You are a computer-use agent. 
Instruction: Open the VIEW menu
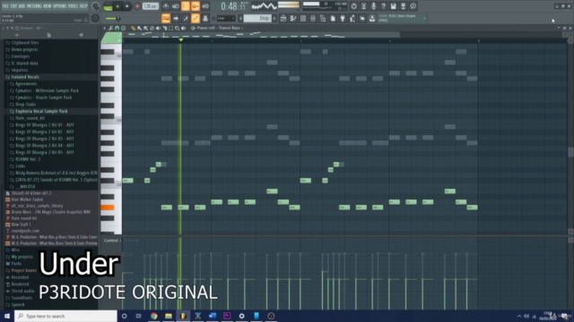(48, 6)
